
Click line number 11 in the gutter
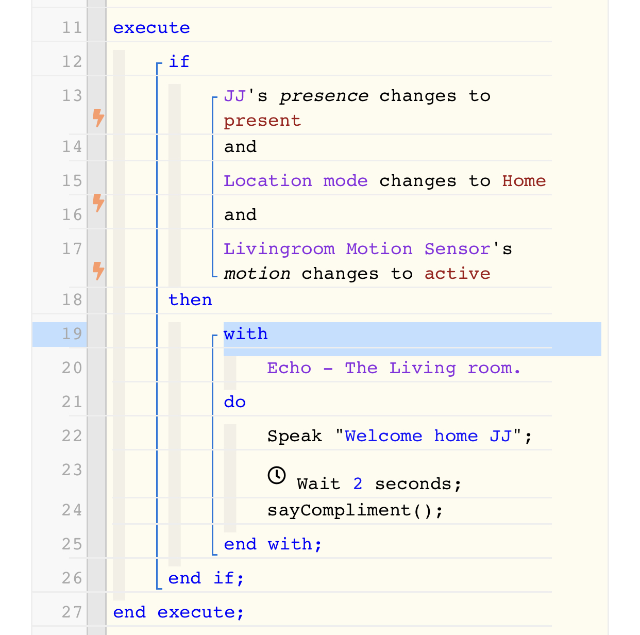[x=72, y=28]
